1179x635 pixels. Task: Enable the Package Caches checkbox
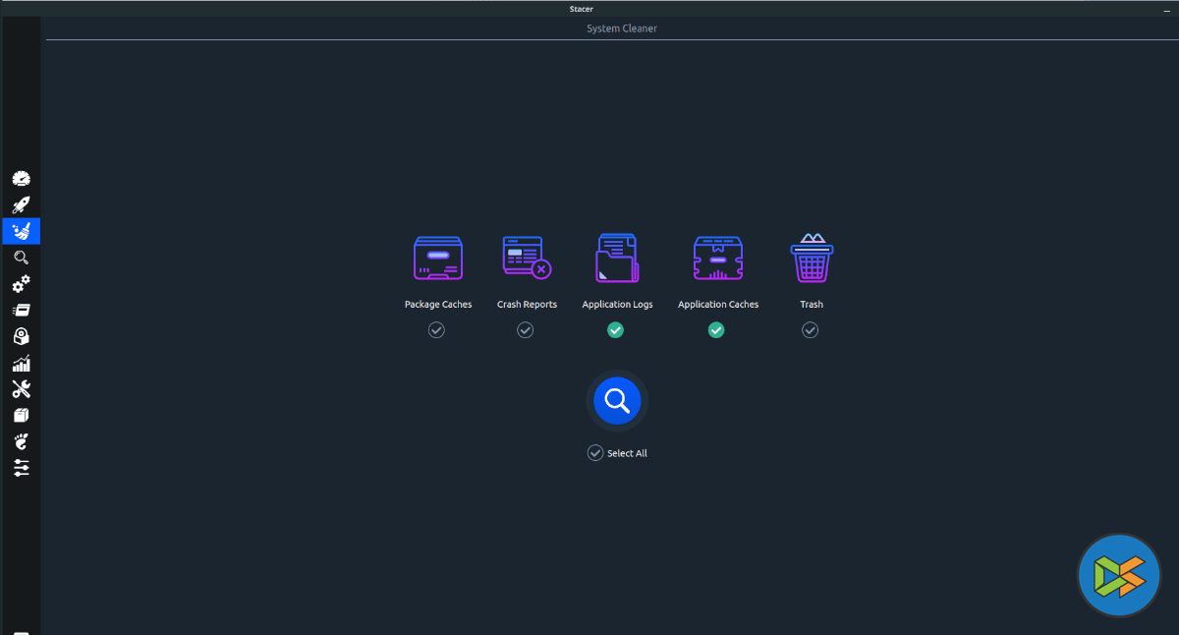(x=436, y=330)
